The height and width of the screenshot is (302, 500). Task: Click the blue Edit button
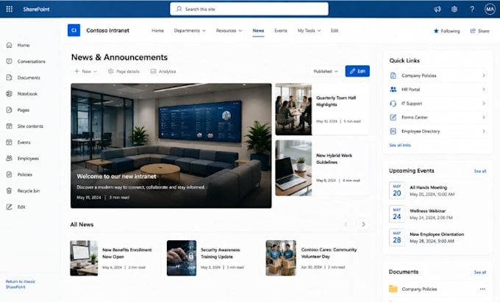coord(357,71)
